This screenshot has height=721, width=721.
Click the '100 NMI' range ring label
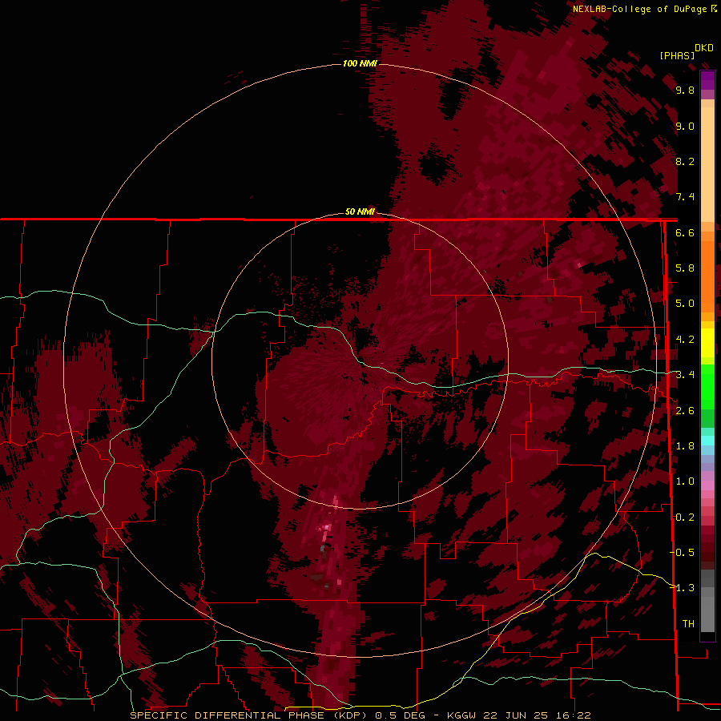360,63
